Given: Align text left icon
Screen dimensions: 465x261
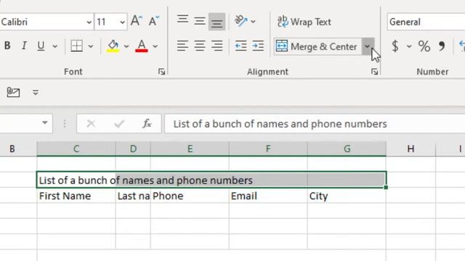Looking at the screenshot, I should pos(182,46).
